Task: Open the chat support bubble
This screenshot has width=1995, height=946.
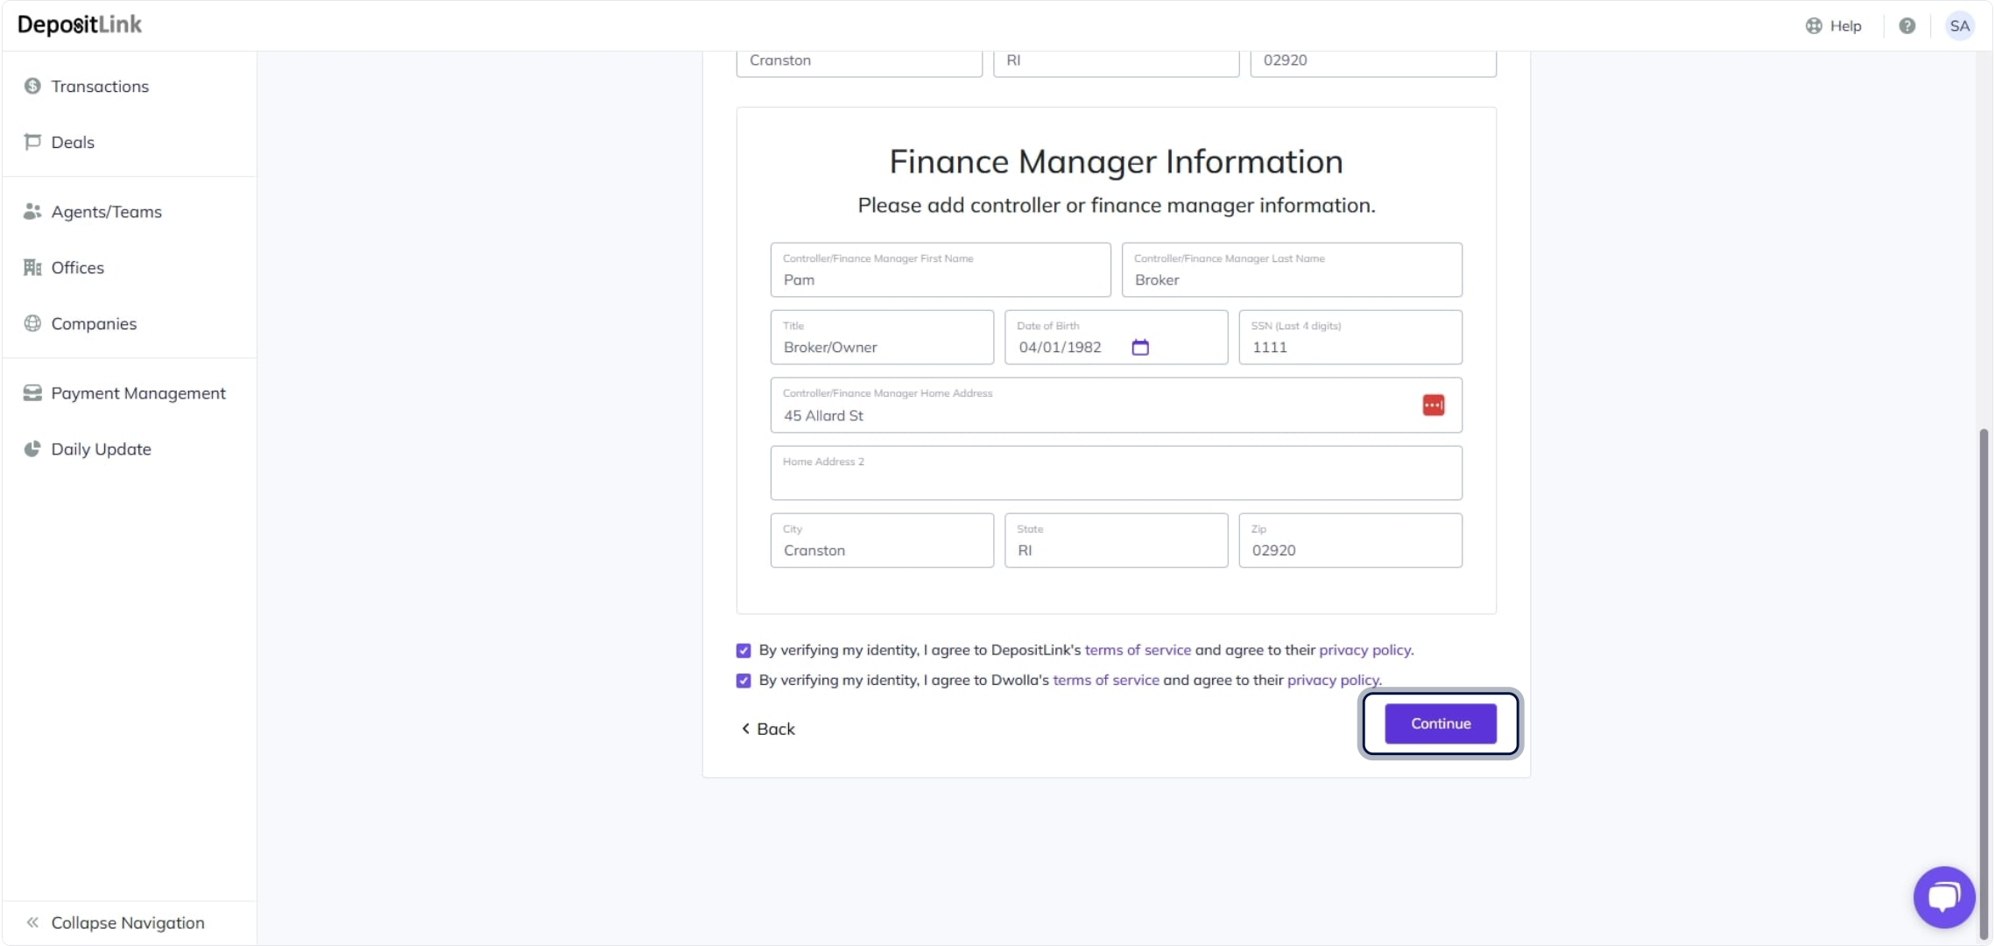Action: point(1943,896)
